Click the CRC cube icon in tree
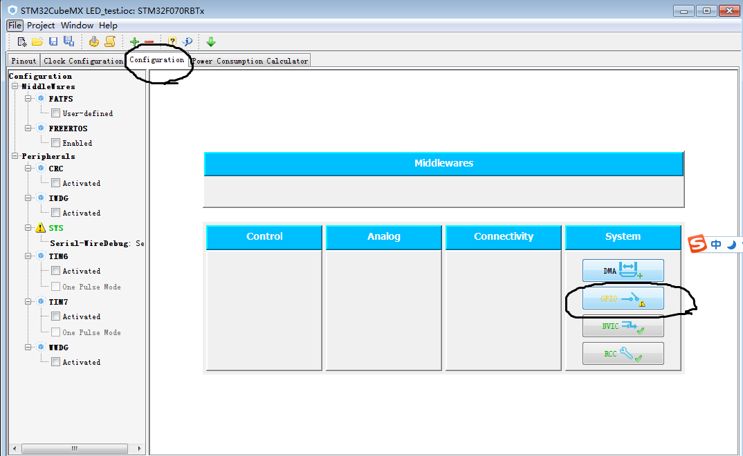The height and width of the screenshot is (456, 743). [42, 168]
